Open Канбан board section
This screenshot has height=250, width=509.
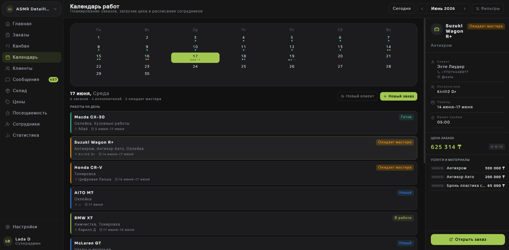tap(32, 46)
